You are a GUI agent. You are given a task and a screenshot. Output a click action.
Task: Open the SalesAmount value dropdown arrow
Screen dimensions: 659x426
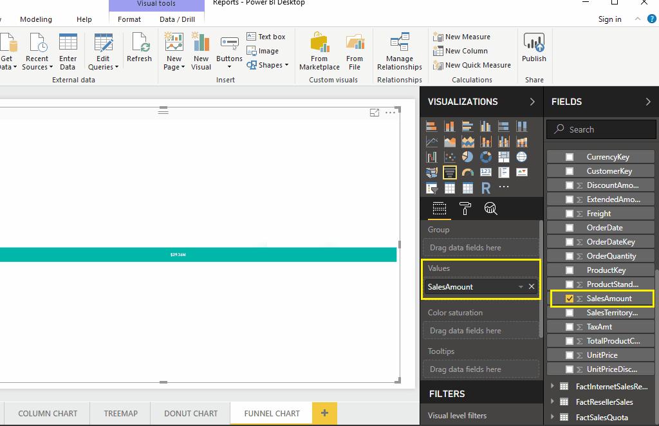(521, 287)
